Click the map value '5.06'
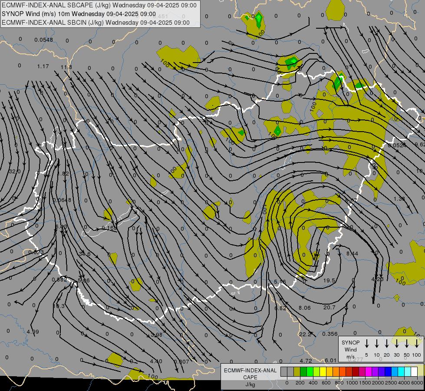 click(x=83, y=280)
